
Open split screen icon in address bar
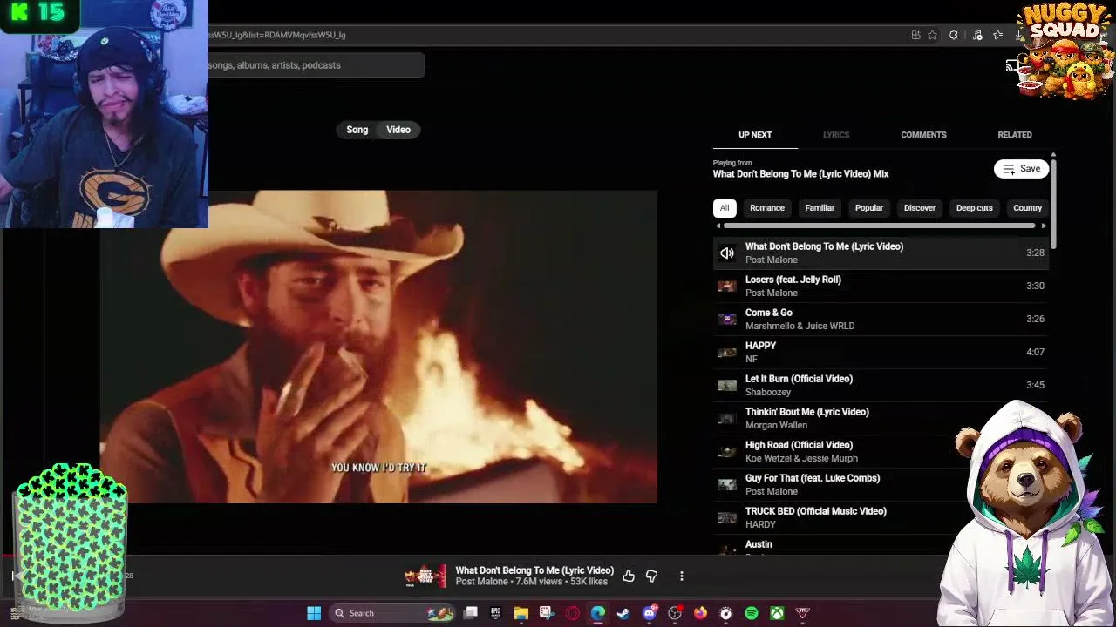click(915, 35)
